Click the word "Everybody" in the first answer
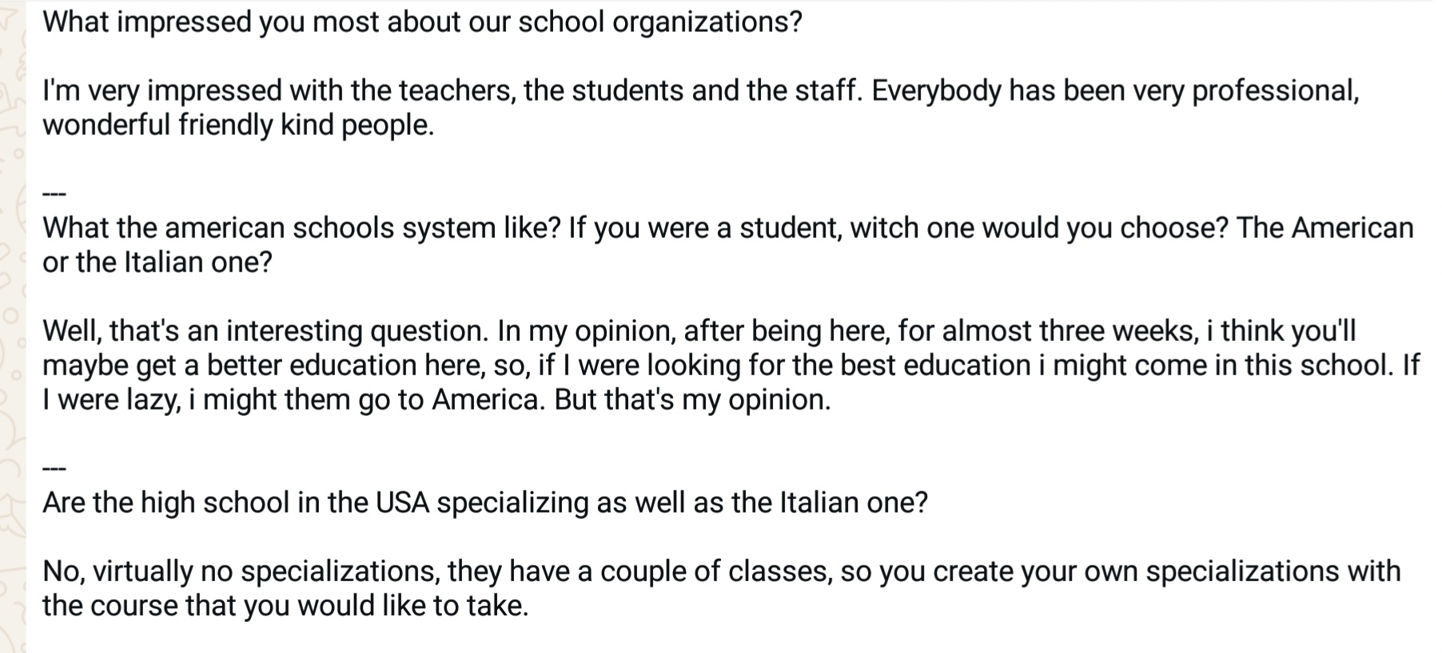 [x=936, y=91]
